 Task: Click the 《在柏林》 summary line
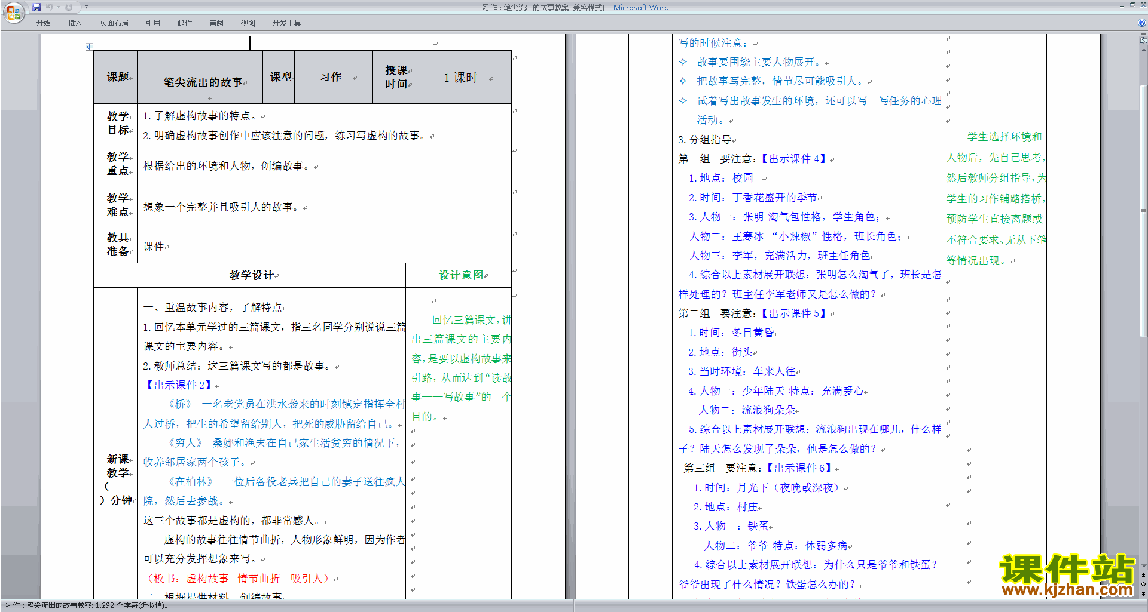pos(274,491)
